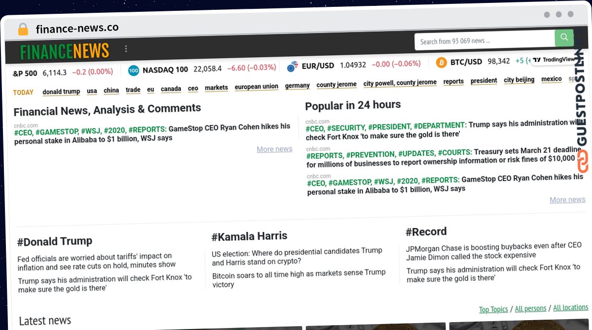This screenshot has width=592, height=330.
Task: Click the padlock icon in the address bar
Action: coord(23,29)
